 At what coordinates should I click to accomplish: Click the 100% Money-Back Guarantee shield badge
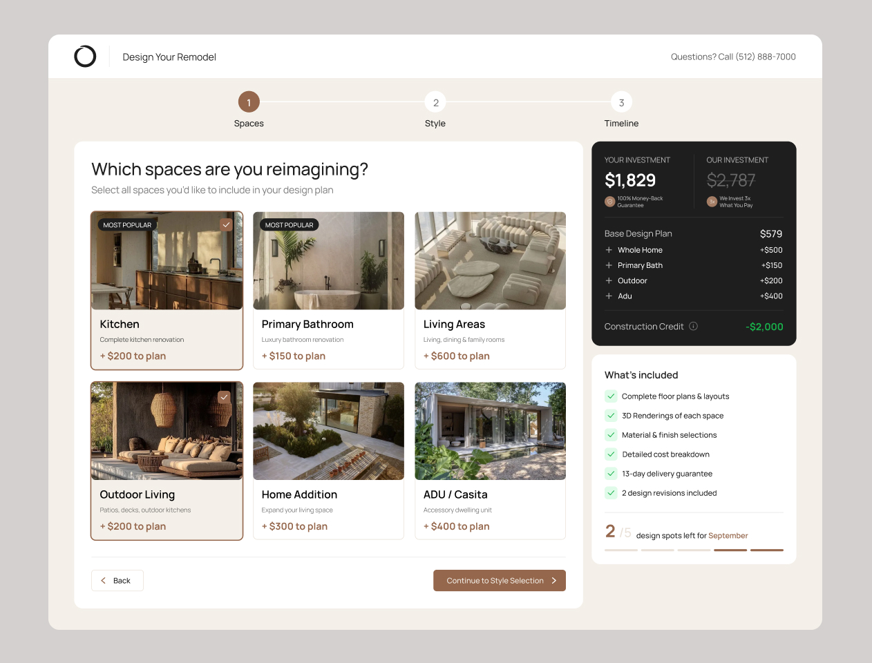click(610, 201)
